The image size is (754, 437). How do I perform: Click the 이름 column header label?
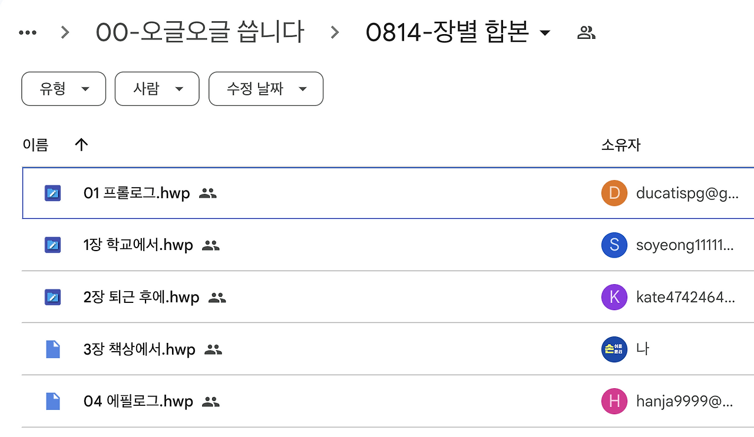click(x=35, y=145)
